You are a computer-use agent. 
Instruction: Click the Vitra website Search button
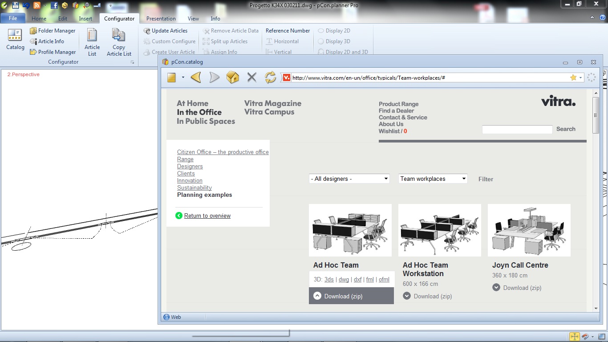tap(566, 129)
